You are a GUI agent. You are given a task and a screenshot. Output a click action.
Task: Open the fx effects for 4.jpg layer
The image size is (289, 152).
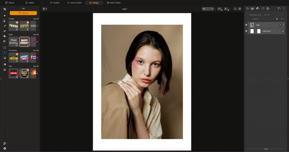pos(281,25)
